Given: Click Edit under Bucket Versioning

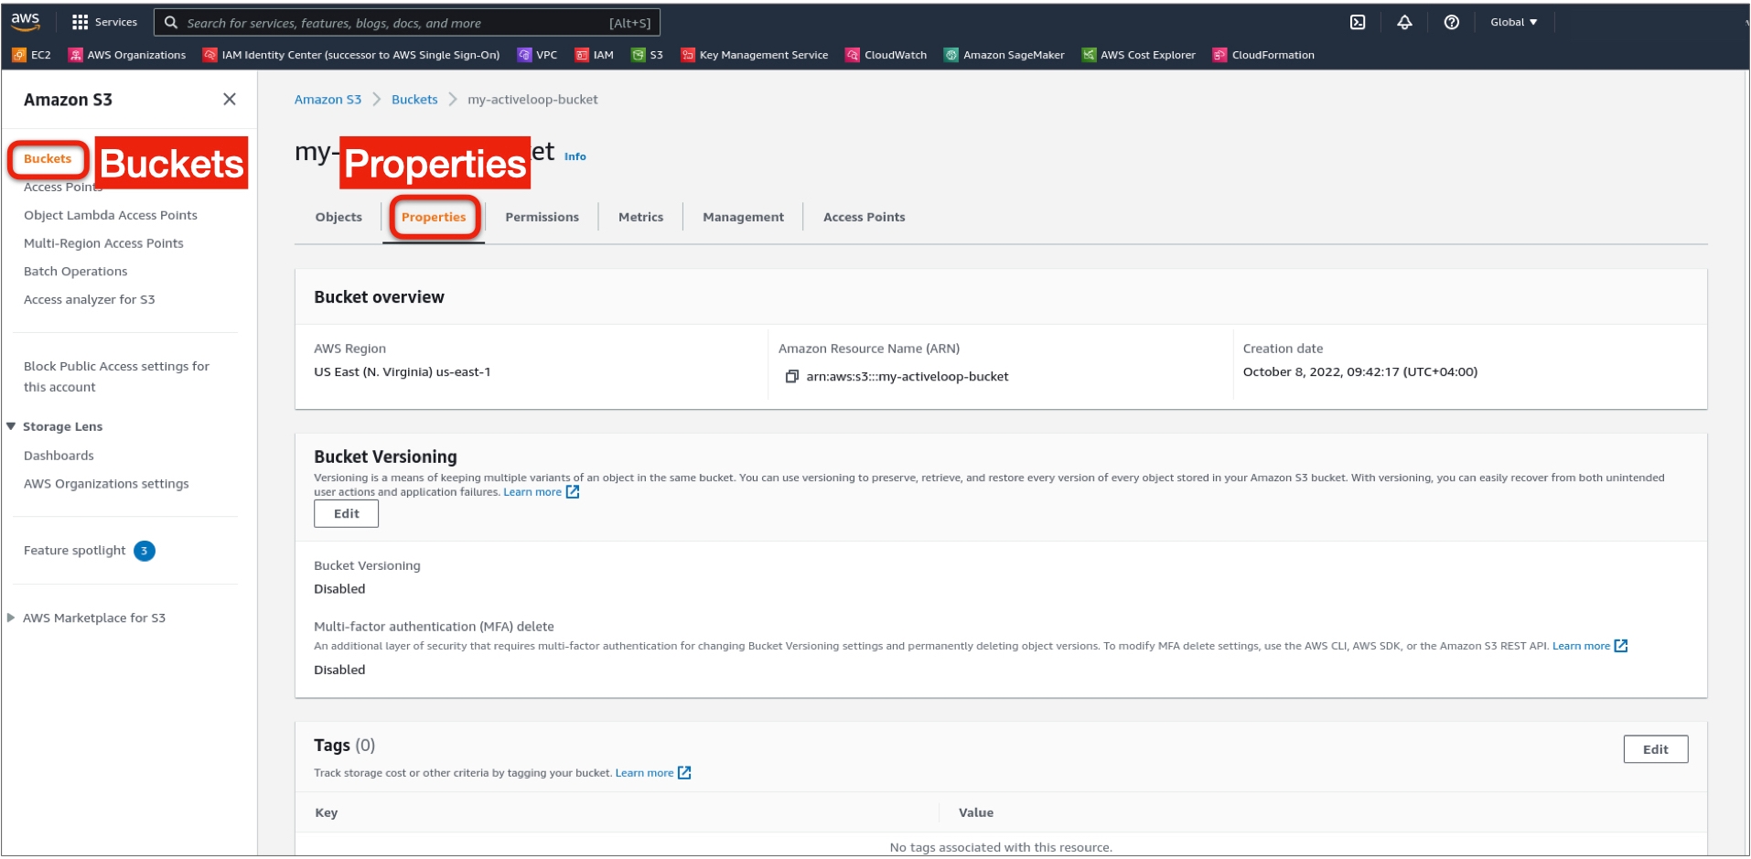Looking at the screenshot, I should point(346,514).
